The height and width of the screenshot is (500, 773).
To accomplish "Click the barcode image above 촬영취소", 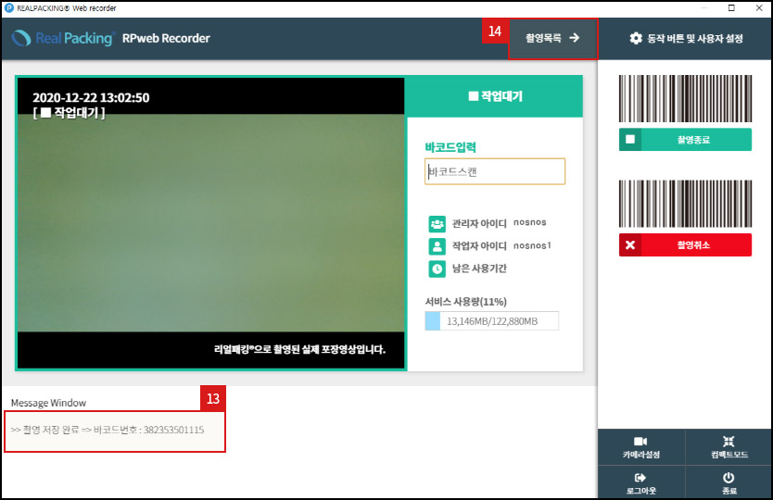I will [x=685, y=204].
